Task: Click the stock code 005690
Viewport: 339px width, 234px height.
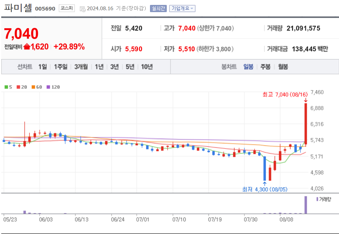Action: tap(45, 9)
